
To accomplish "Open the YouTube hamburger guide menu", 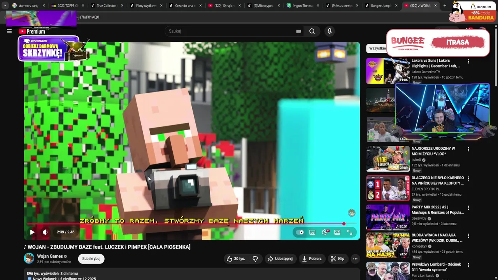I will (9, 31).
